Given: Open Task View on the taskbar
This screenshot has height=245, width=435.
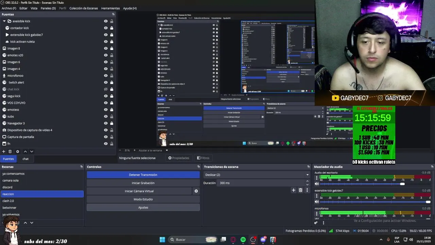Looking at the screenshot, I should coord(223,240).
